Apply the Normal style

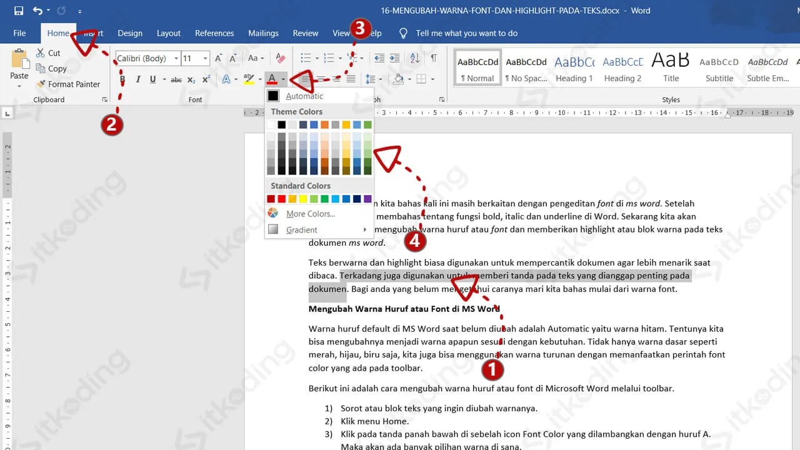tap(477, 67)
